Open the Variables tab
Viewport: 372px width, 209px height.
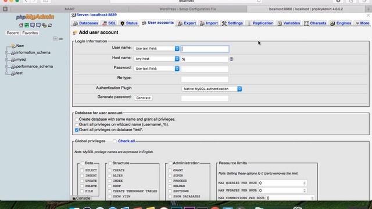tap(289, 23)
